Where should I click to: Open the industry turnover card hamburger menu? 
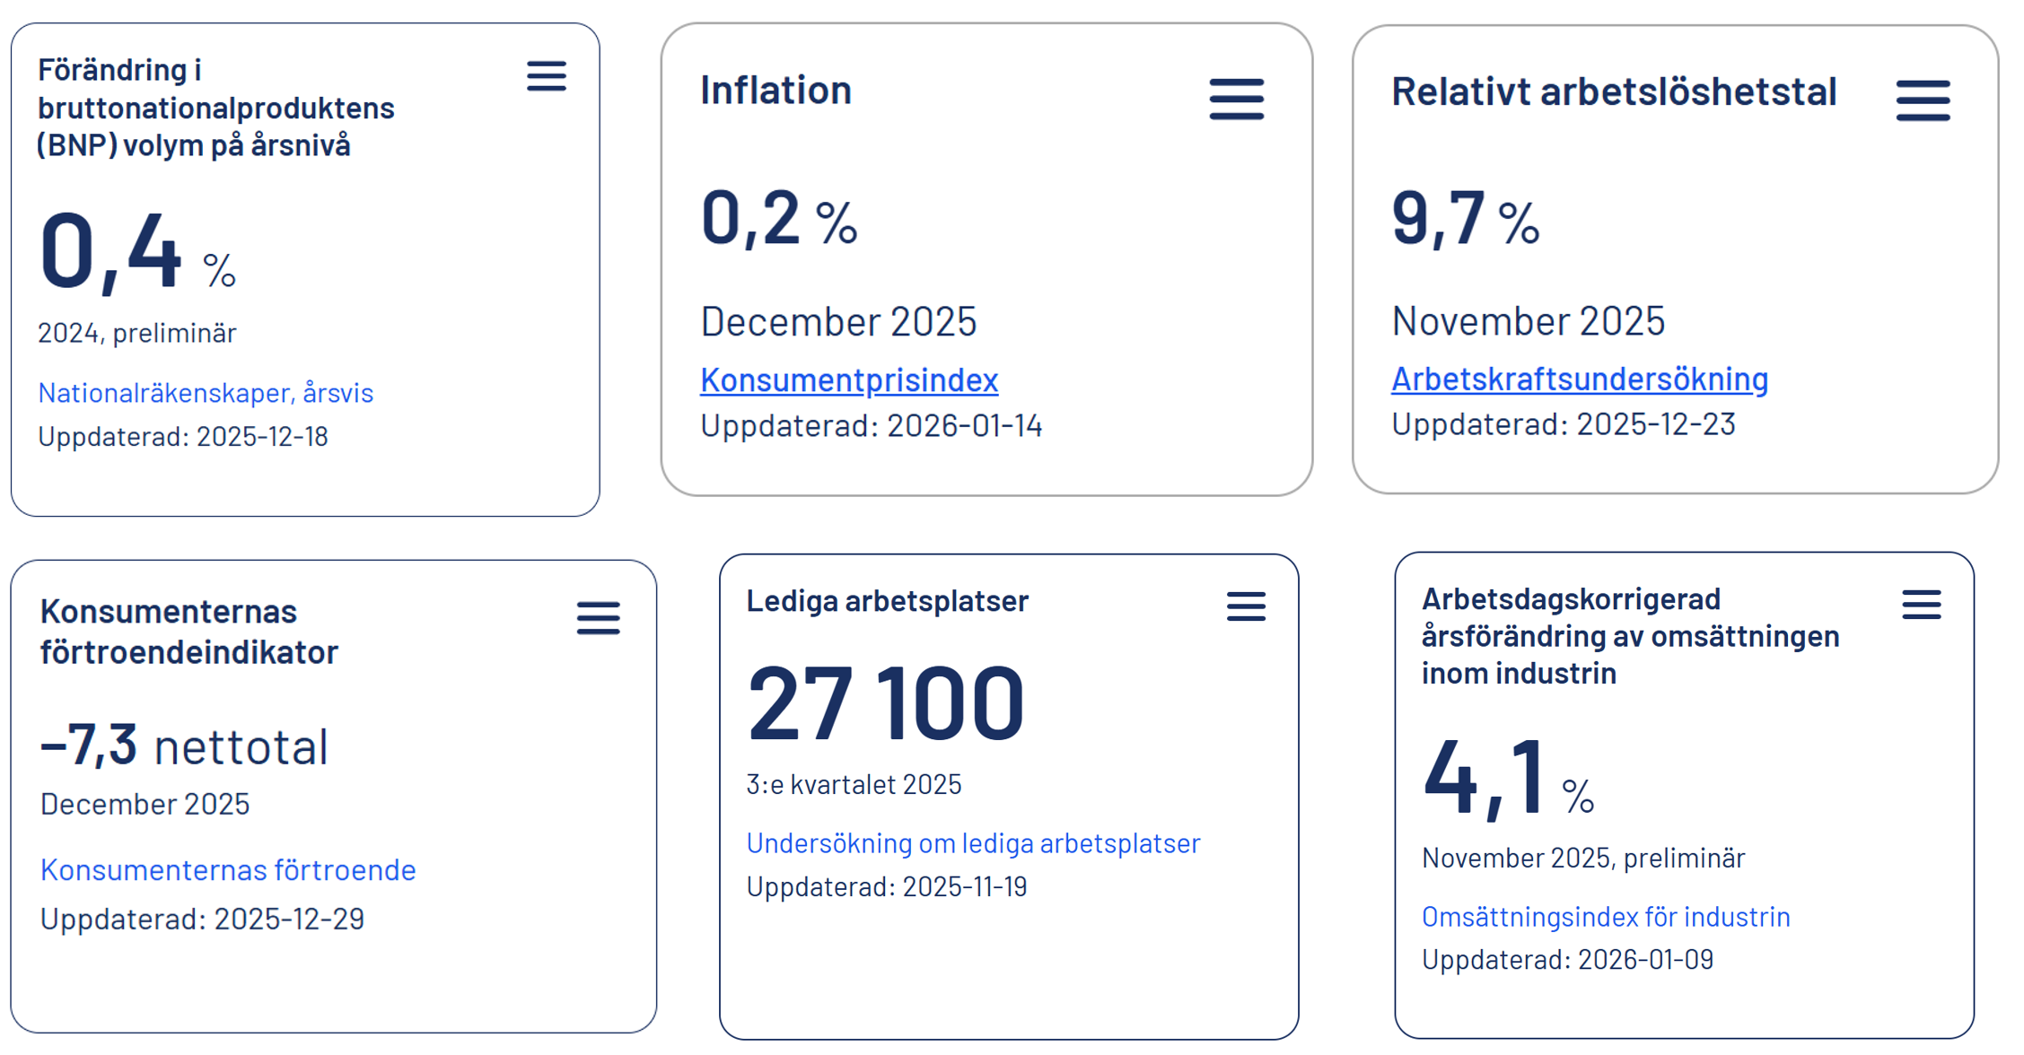[x=1921, y=605]
